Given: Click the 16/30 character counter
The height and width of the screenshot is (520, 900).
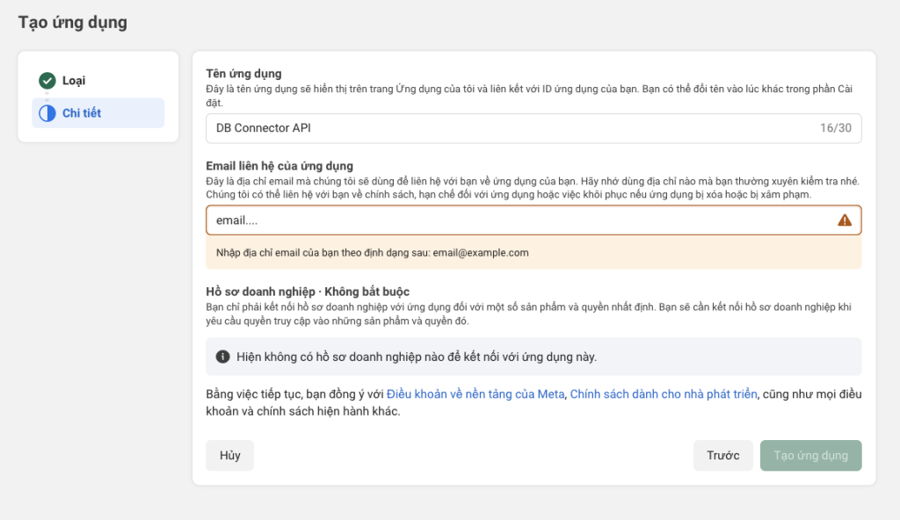Looking at the screenshot, I should click(x=835, y=128).
